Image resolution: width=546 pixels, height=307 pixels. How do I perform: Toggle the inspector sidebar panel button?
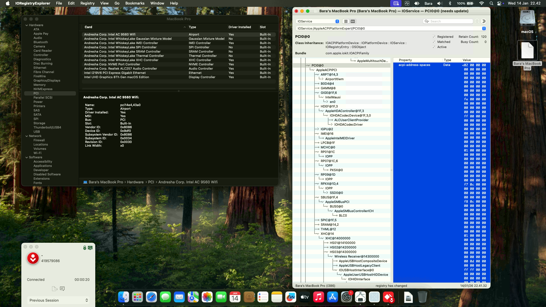(484, 21)
